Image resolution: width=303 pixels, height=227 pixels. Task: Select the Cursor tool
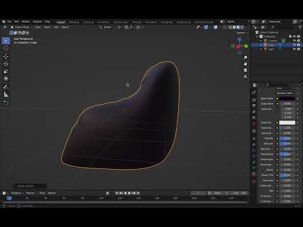[6, 49]
